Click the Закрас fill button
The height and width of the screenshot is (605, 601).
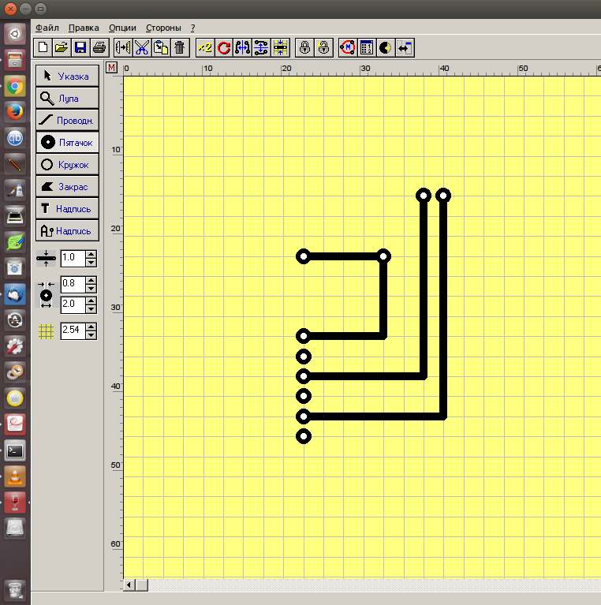point(67,187)
